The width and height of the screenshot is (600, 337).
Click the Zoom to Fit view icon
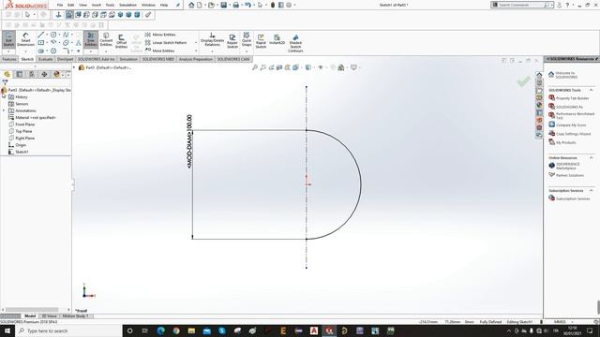click(x=255, y=67)
